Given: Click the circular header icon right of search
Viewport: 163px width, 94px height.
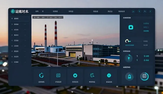Looking at the screenshot, I should tap(145, 11).
